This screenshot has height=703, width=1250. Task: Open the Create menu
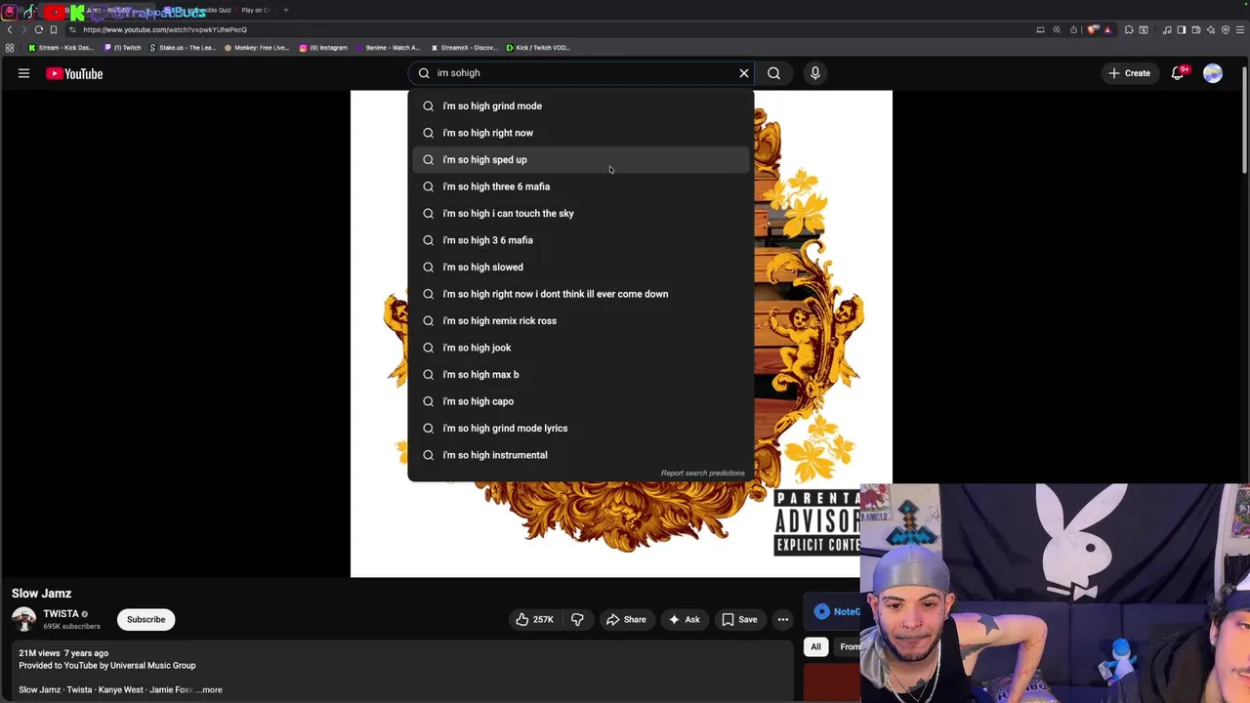click(1129, 73)
